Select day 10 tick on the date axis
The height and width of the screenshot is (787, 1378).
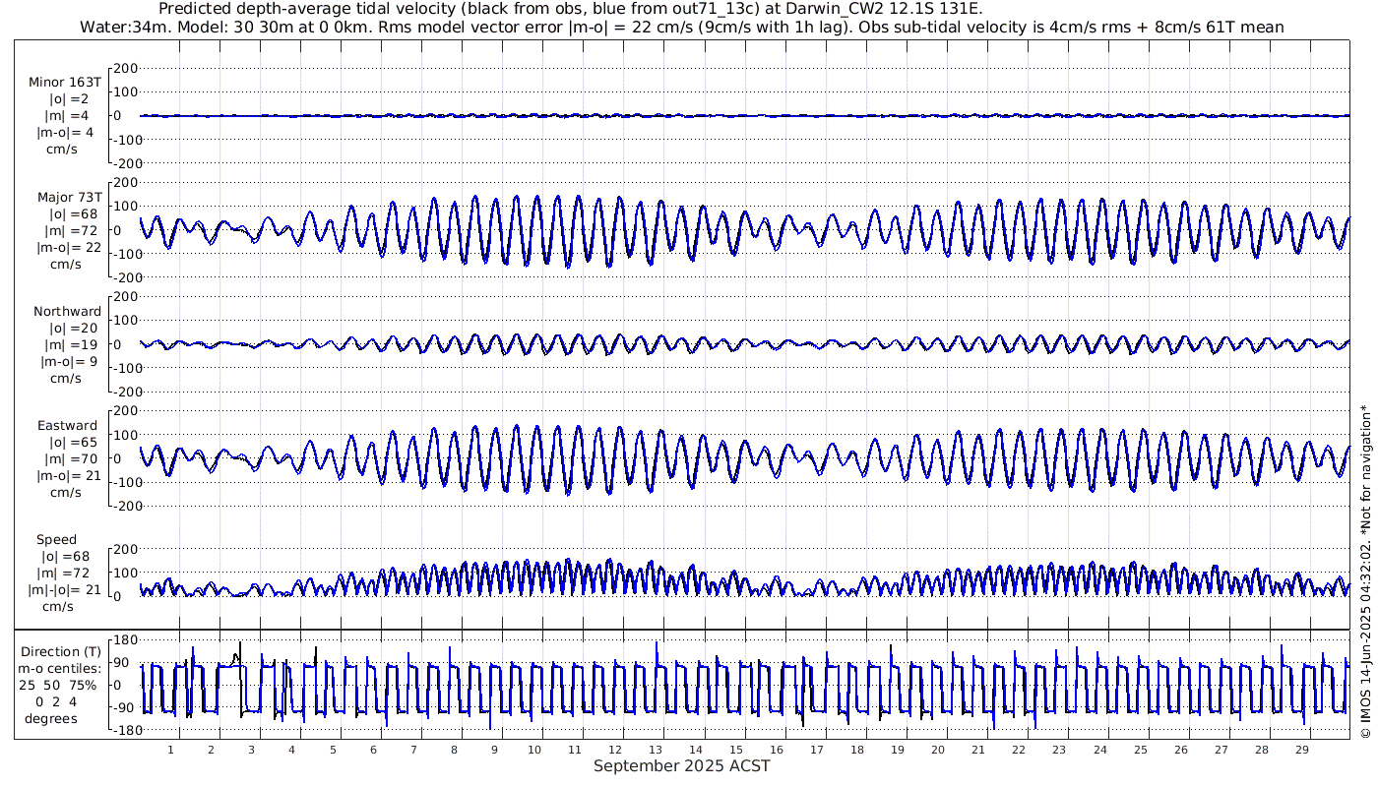(534, 750)
